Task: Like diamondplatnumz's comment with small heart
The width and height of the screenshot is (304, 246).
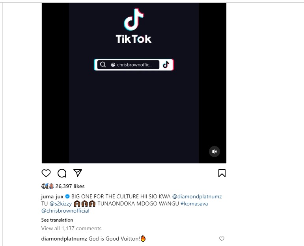Action: 222,239
